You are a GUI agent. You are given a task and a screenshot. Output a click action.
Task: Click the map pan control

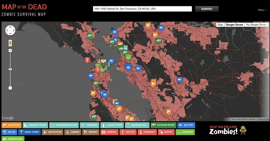pos(10,30)
